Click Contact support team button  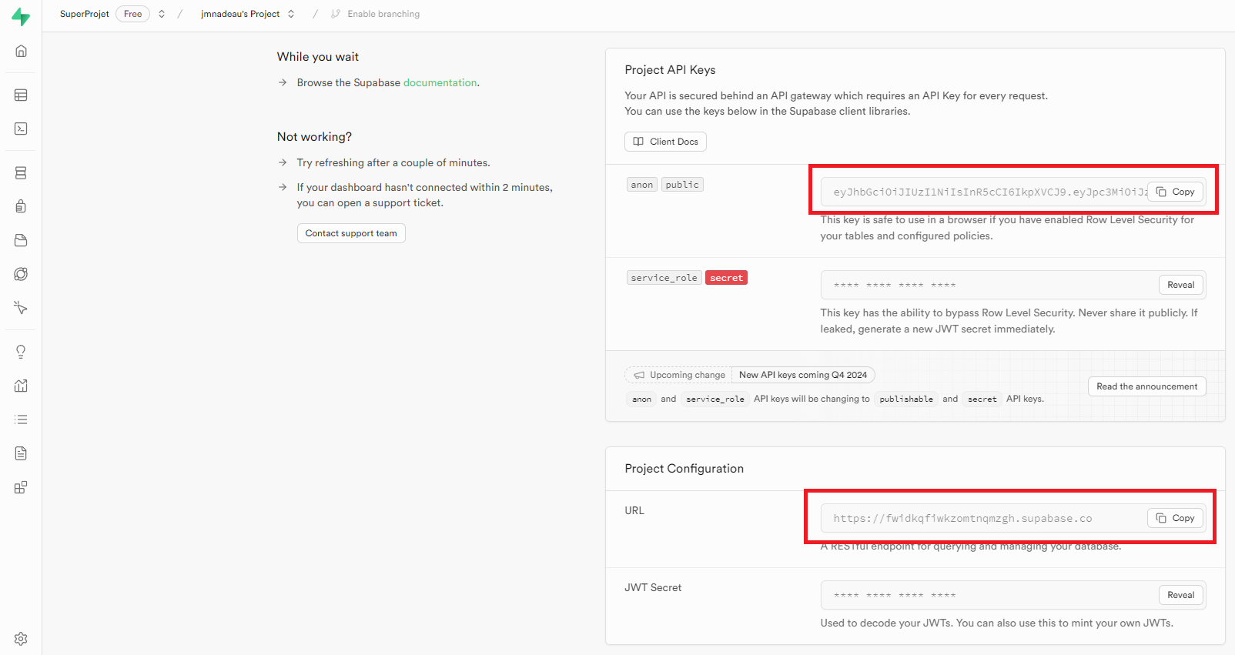pyautogui.click(x=351, y=233)
